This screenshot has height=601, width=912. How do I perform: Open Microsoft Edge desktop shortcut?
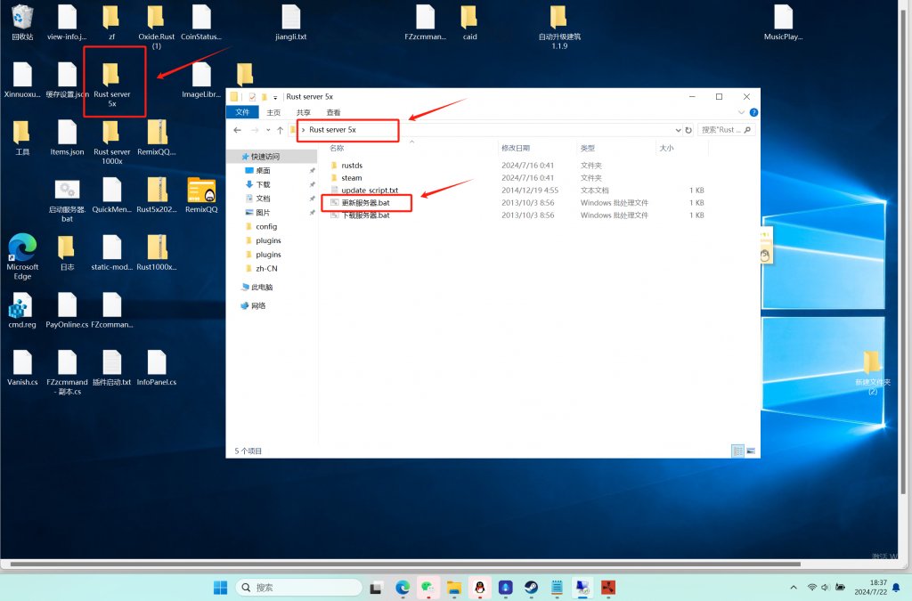pos(22,248)
